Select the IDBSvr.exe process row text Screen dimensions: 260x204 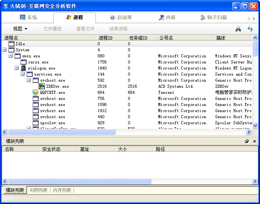click(x=57, y=87)
